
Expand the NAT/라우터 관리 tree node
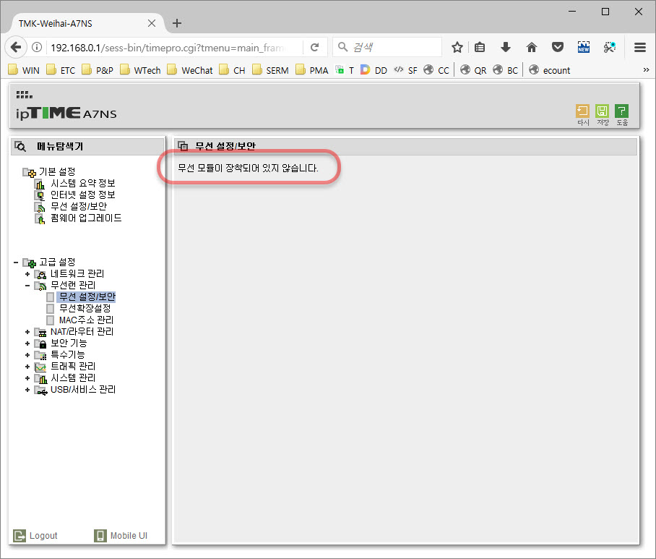coord(27,332)
